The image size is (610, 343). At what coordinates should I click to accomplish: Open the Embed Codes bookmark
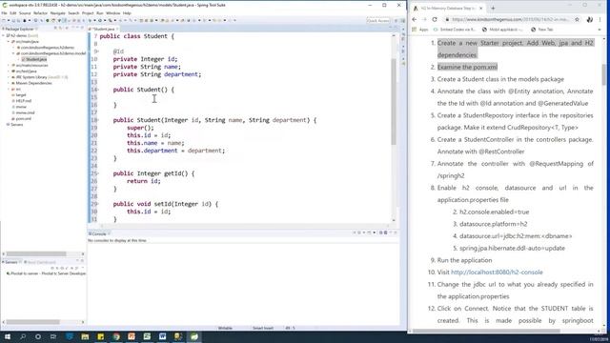(455, 30)
